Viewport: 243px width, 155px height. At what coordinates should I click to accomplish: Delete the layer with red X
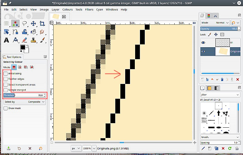click(238, 79)
